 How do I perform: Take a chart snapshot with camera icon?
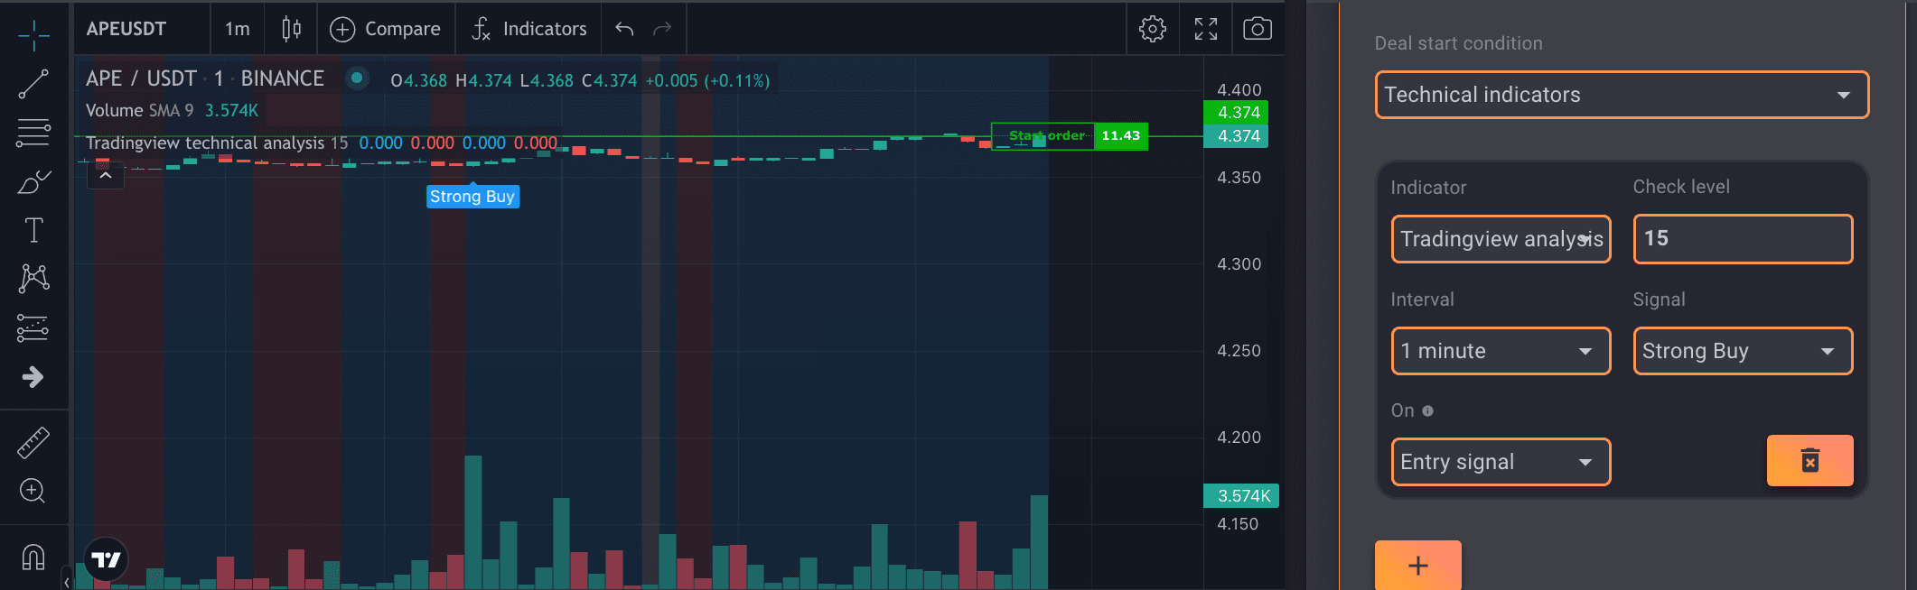(x=1257, y=29)
